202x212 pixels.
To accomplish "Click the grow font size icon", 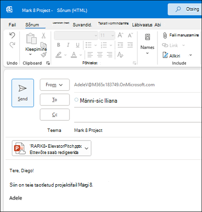I will coord(121,35).
